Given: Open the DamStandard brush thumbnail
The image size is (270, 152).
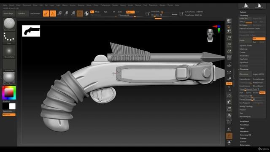Looking at the screenshot, I should (9, 24).
